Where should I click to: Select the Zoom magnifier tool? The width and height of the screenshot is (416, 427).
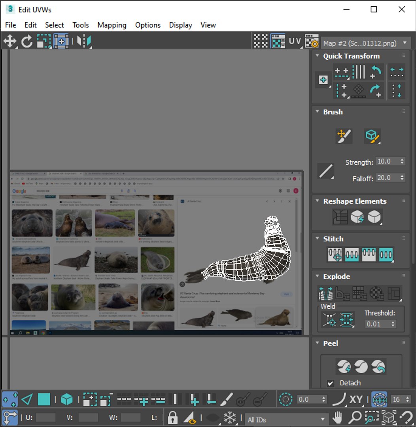click(x=354, y=417)
